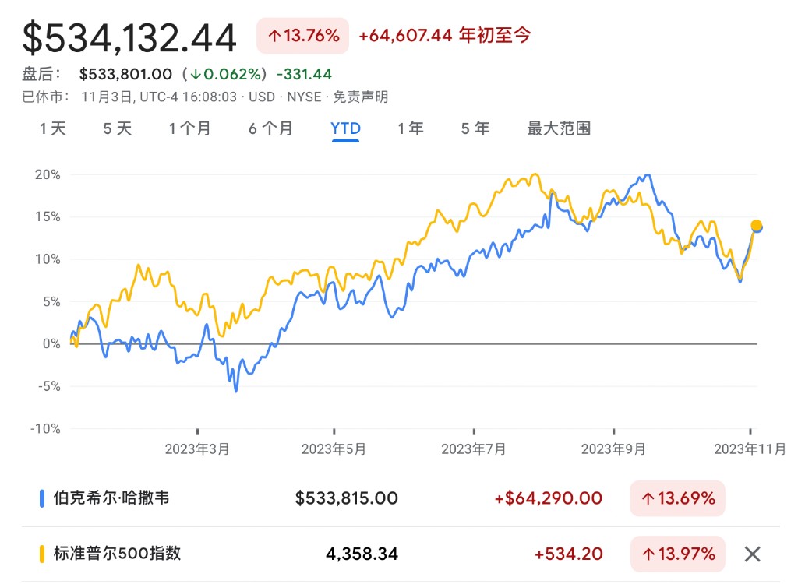798x584 pixels.
Task: Show the 1个月 chart range
Action: coord(189,128)
